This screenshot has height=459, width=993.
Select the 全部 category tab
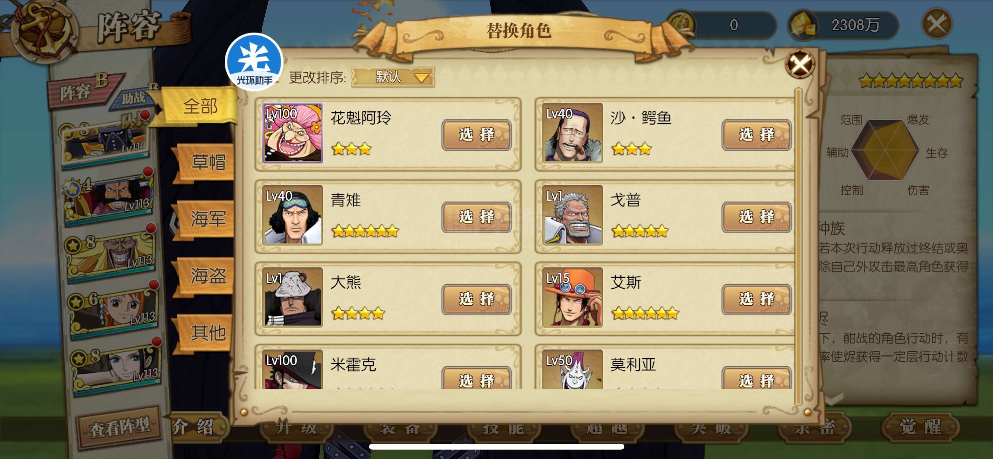(200, 106)
